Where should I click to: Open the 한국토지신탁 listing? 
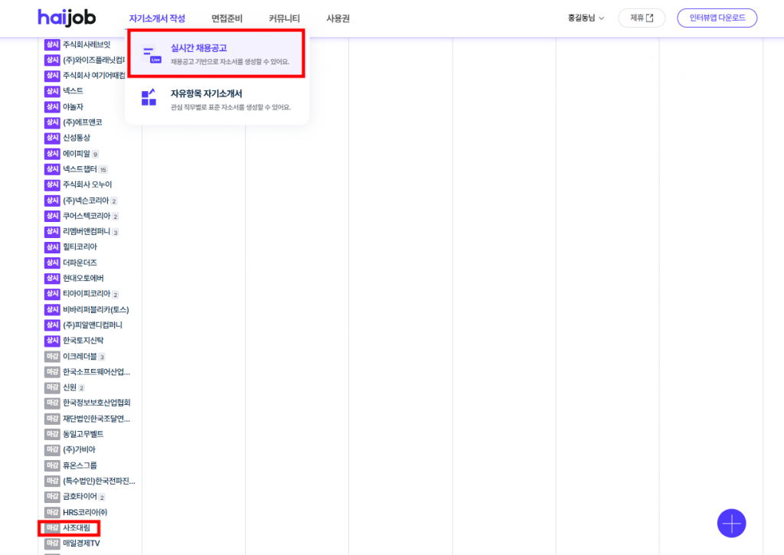pos(83,341)
